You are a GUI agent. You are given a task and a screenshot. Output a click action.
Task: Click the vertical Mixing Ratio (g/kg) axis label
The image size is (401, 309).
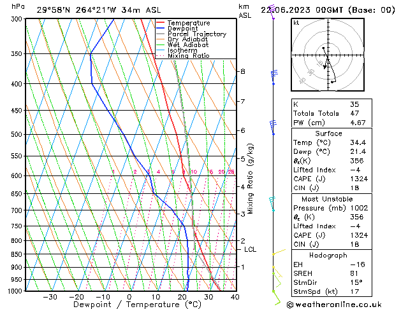pyautogui.click(x=250, y=179)
